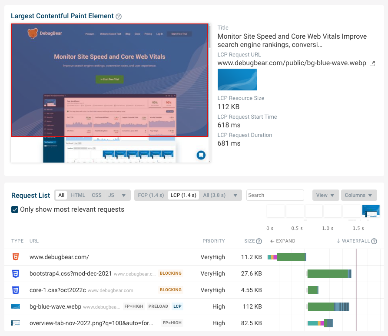Click the EXPAND arrow control
The image size is (388, 336).
point(282,241)
